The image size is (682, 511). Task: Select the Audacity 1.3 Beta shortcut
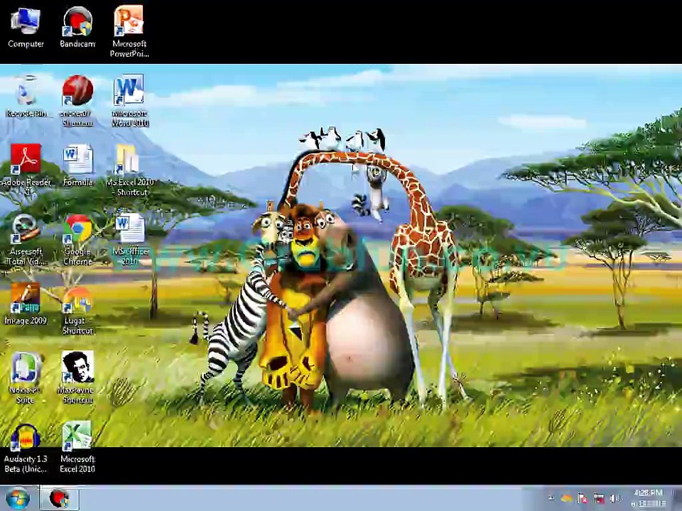pyautogui.click(x=26, y=448)
